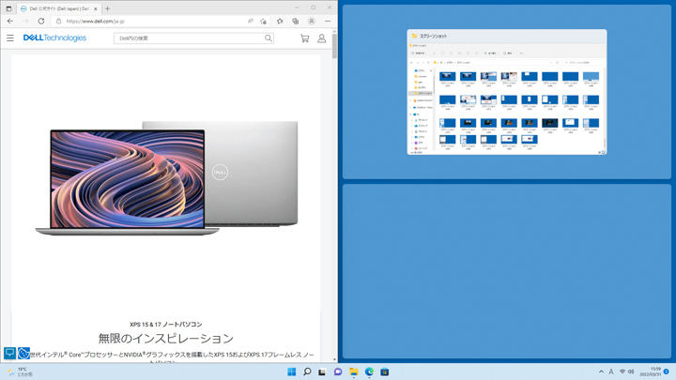Click the Dell search magnifier icon
Image resolution: width=676 pixels, height=380 pixels.
[x=269, y=38]
